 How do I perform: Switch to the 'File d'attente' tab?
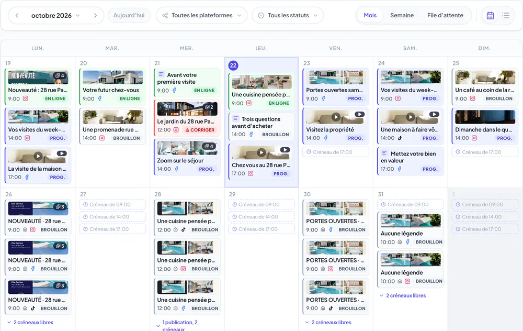point(445,15)
